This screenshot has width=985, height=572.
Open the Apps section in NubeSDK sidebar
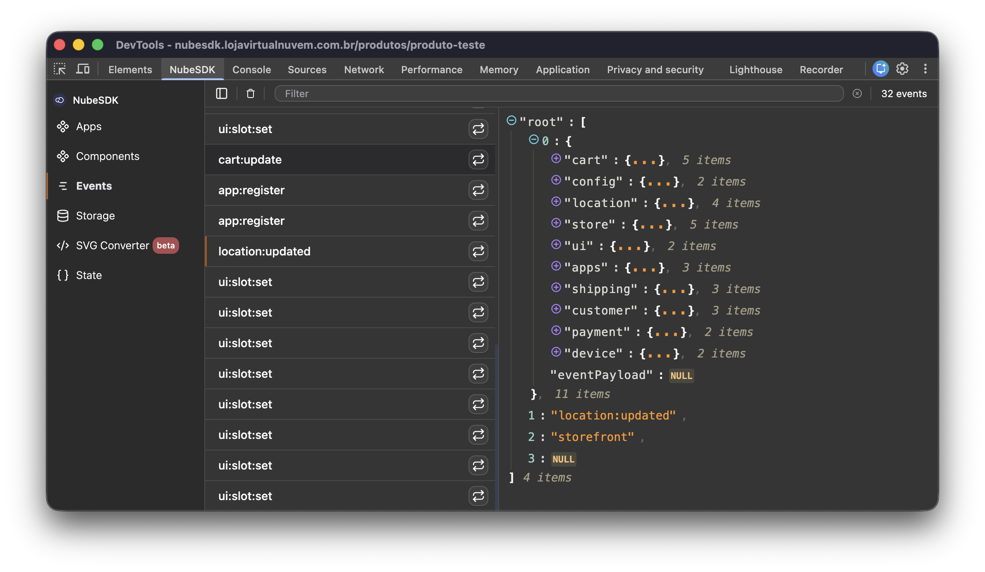coord(88,126)
